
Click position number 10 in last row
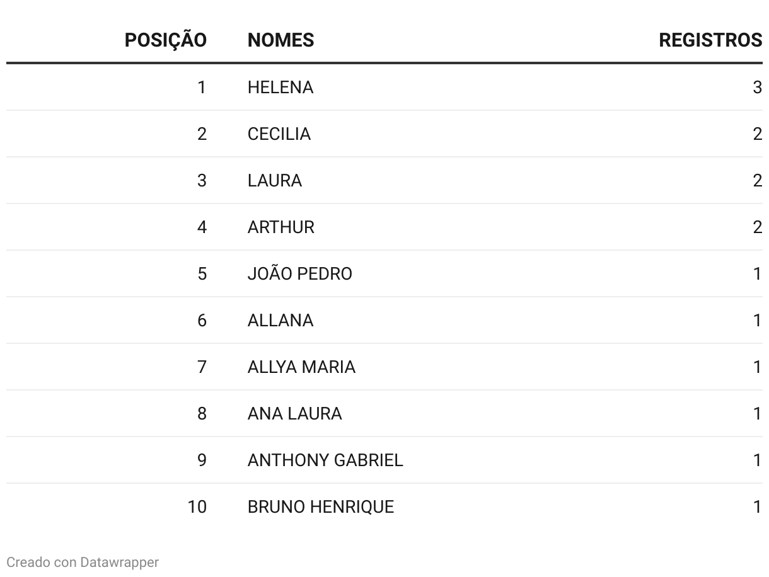(197, 507)
